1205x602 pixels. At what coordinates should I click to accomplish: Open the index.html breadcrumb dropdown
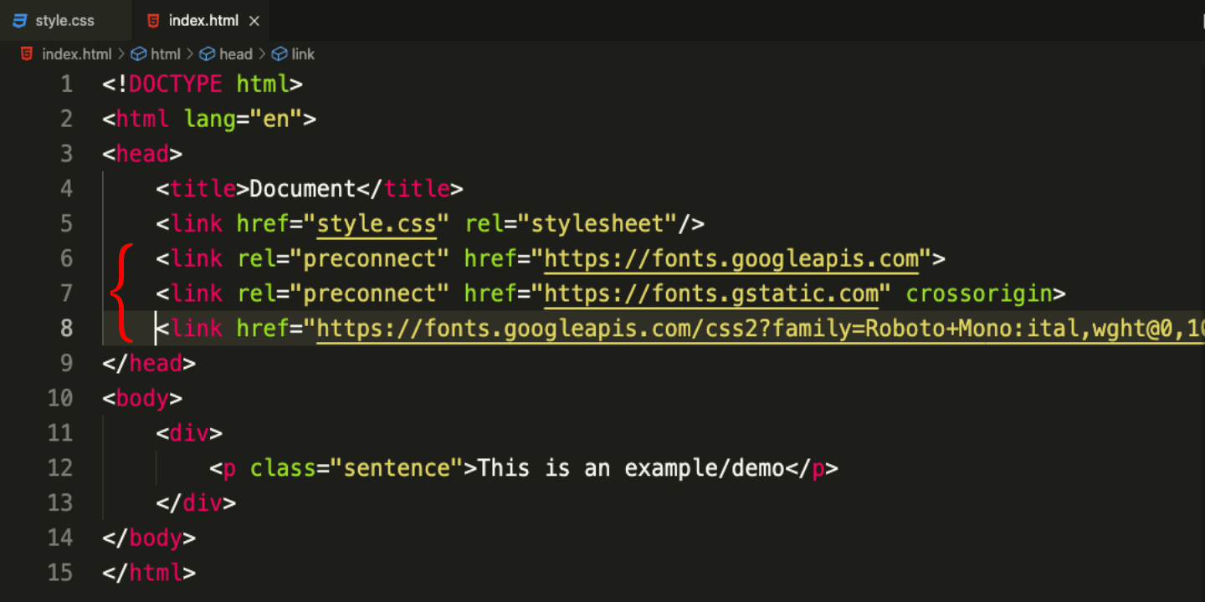click(x=76, y=54)
